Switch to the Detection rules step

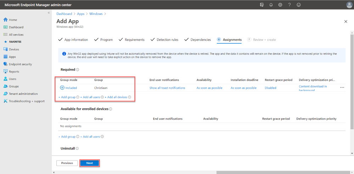coord(164,40)
